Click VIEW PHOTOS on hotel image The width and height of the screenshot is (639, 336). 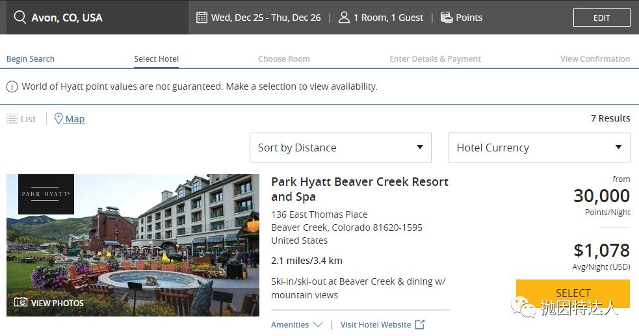(x=57, y=303)
